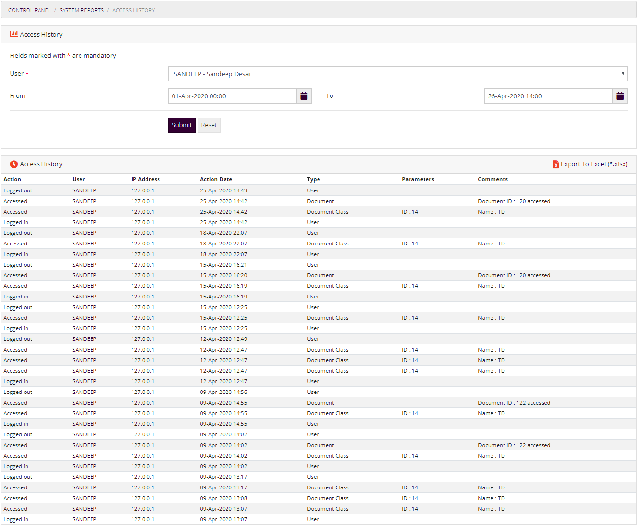Click Export To Excel (*.xlsx) link
Viewport: 637px width, 528px height.
(x=594, y=164)
